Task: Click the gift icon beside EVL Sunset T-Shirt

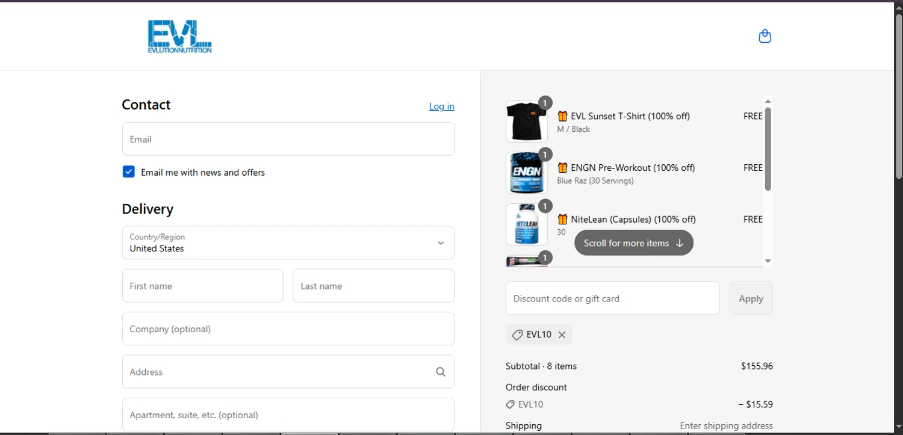Action: [x=562, y=116]
